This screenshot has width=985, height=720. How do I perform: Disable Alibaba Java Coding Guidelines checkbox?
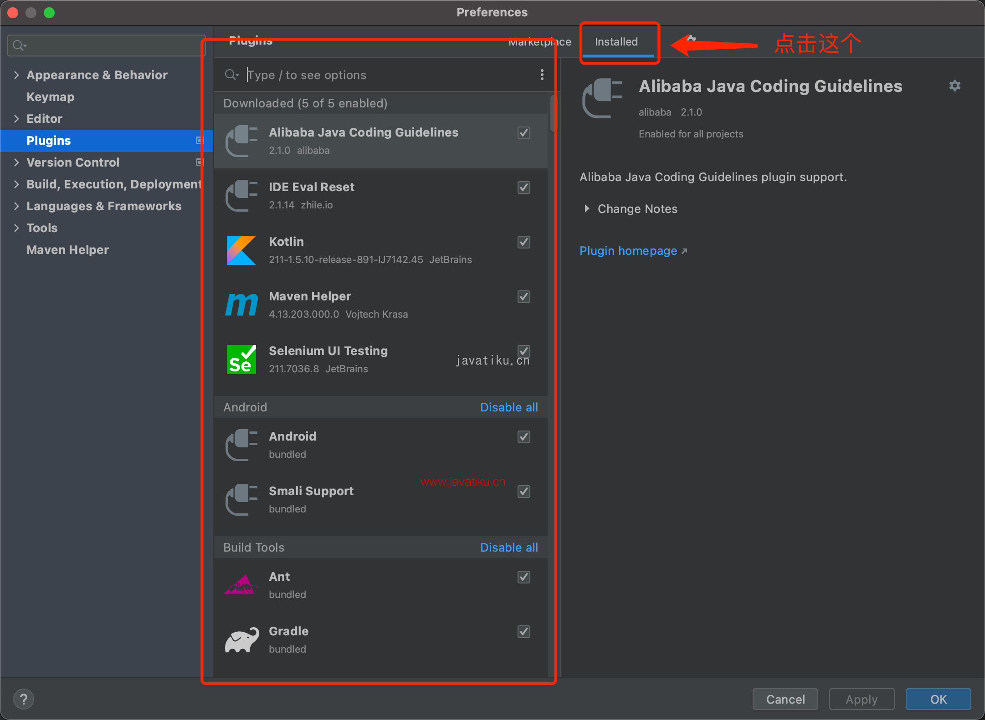pos(524,132)
